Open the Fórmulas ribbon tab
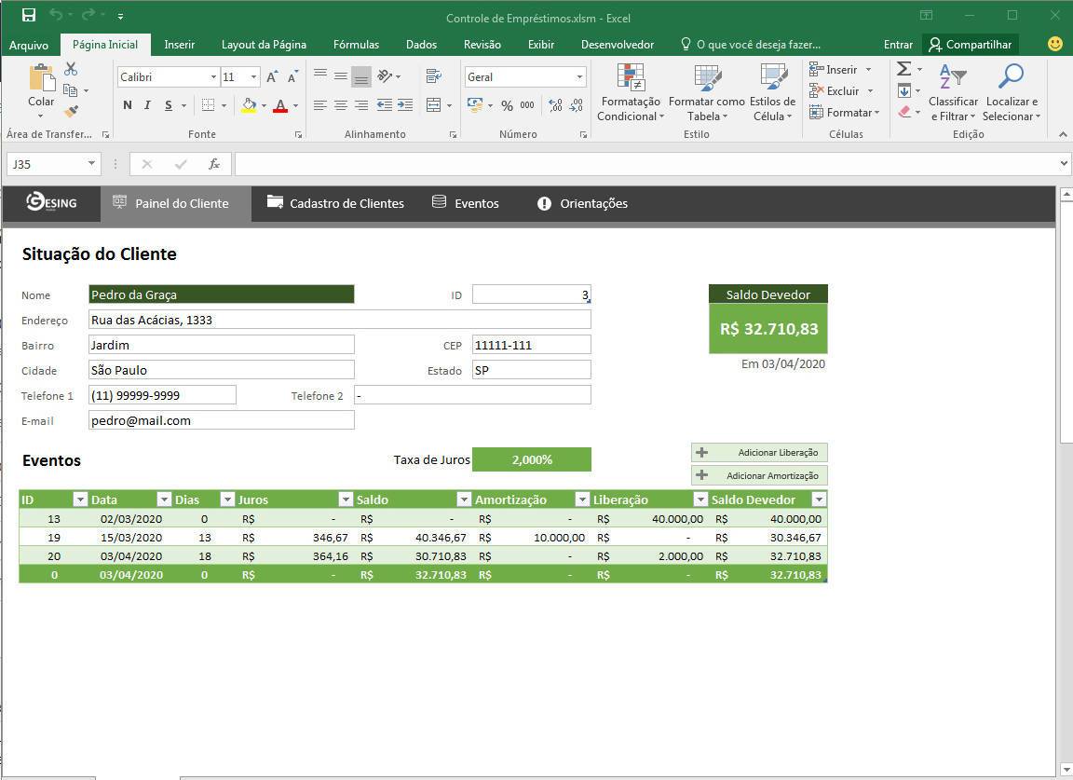1073x780 pixels. coord(356,44)
